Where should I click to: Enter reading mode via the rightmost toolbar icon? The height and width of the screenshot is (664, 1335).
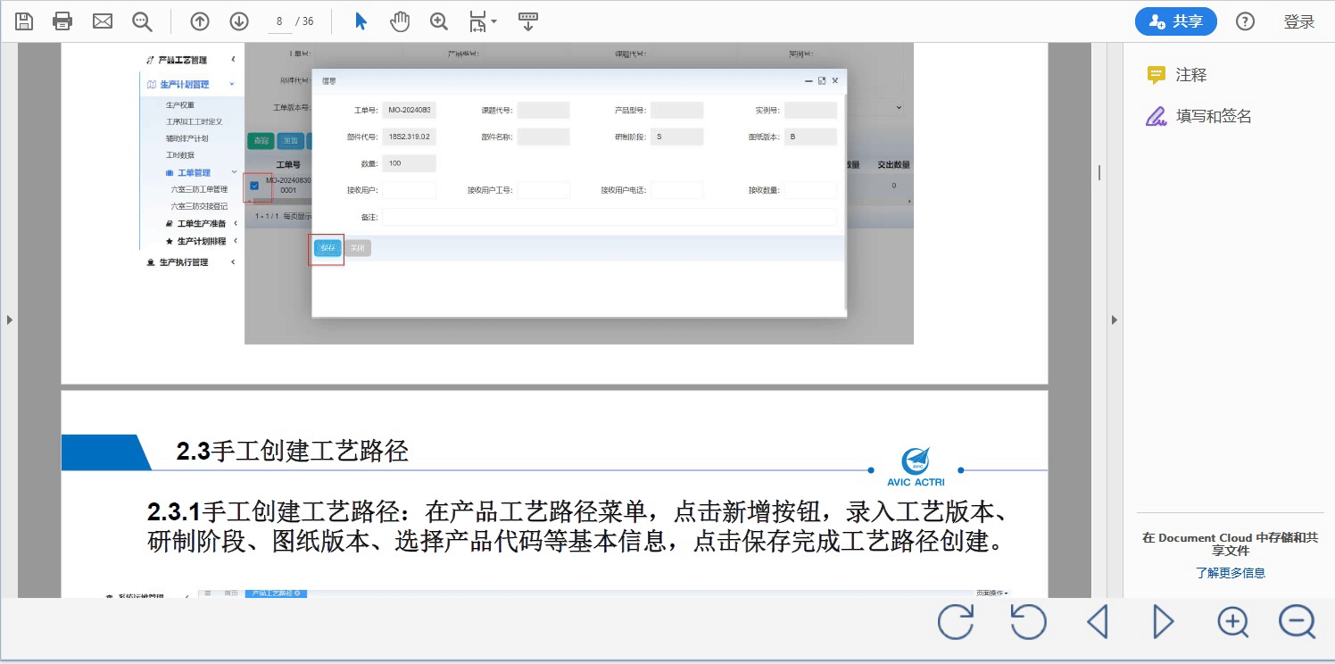[x=527, y=21]
